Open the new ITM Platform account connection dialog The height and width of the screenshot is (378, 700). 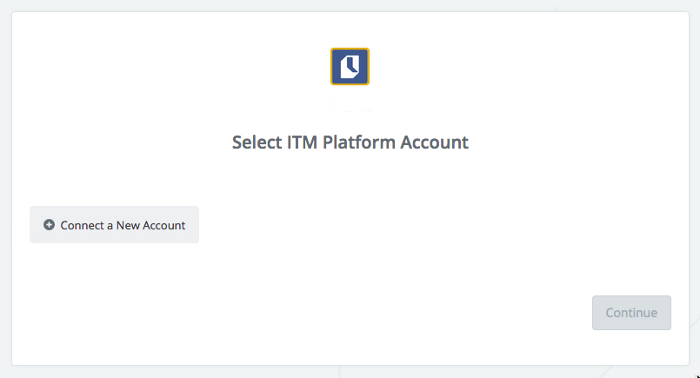114,225
